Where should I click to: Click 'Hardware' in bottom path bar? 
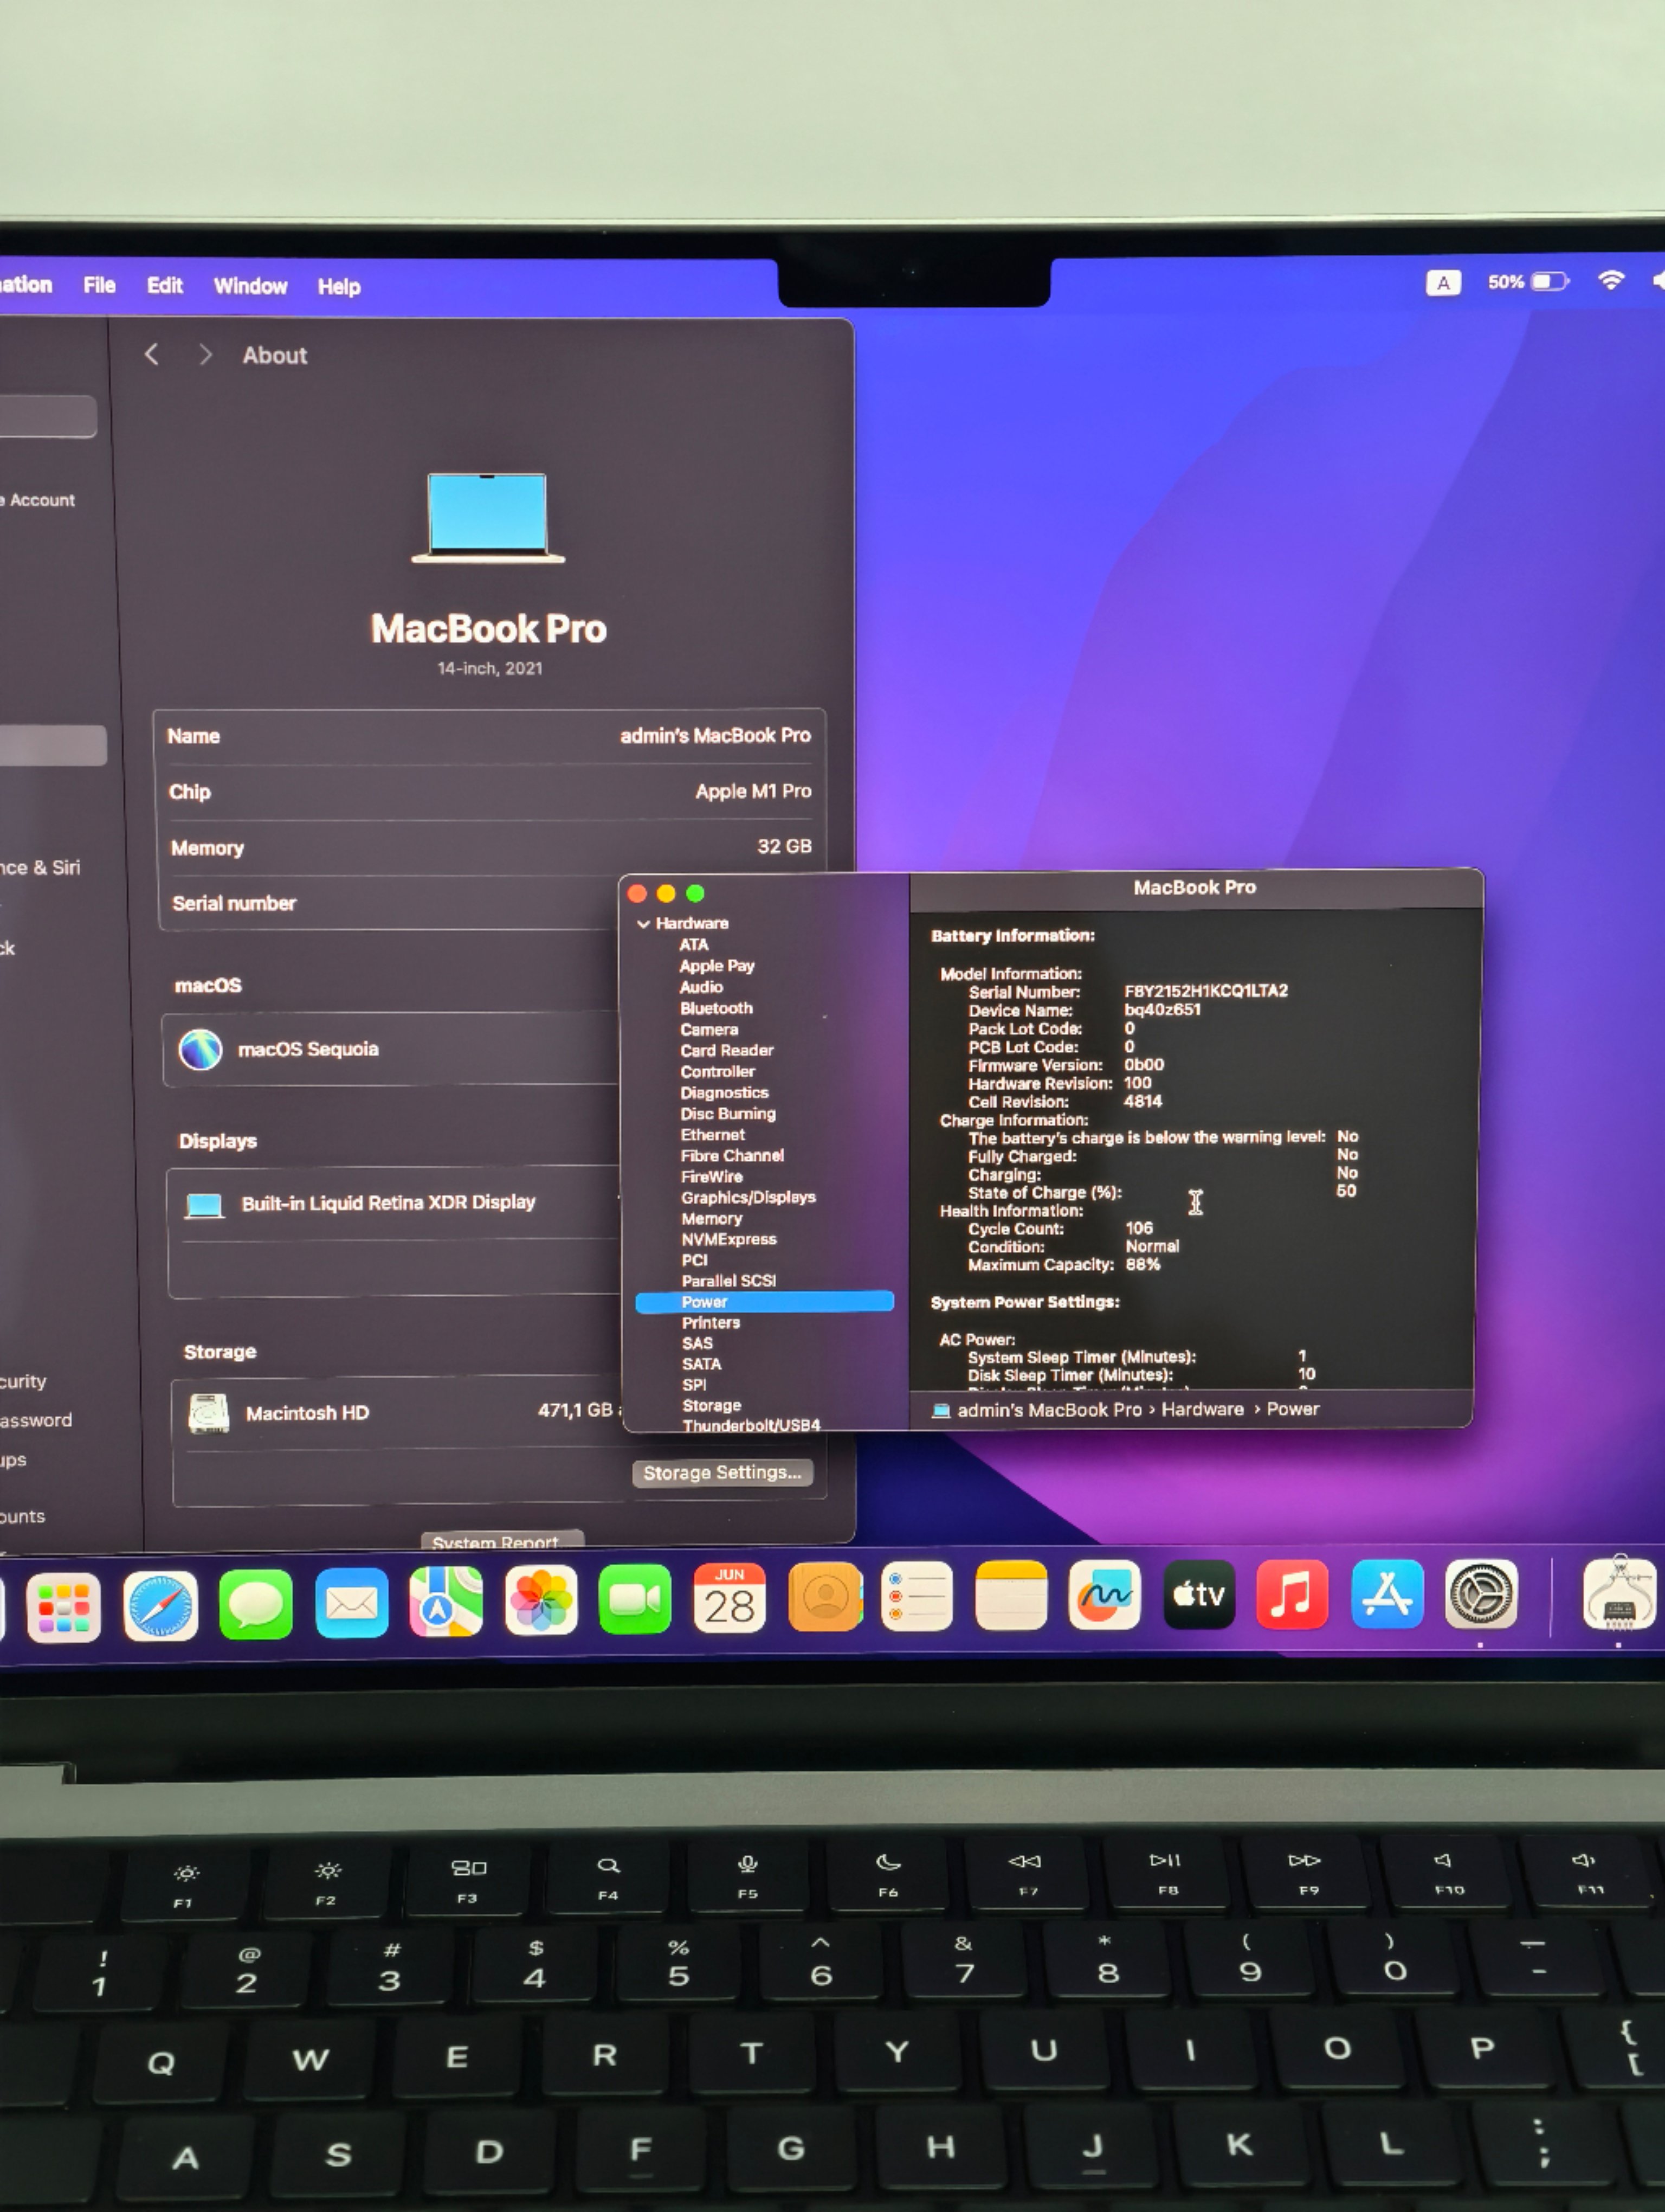point(1202,1408)
